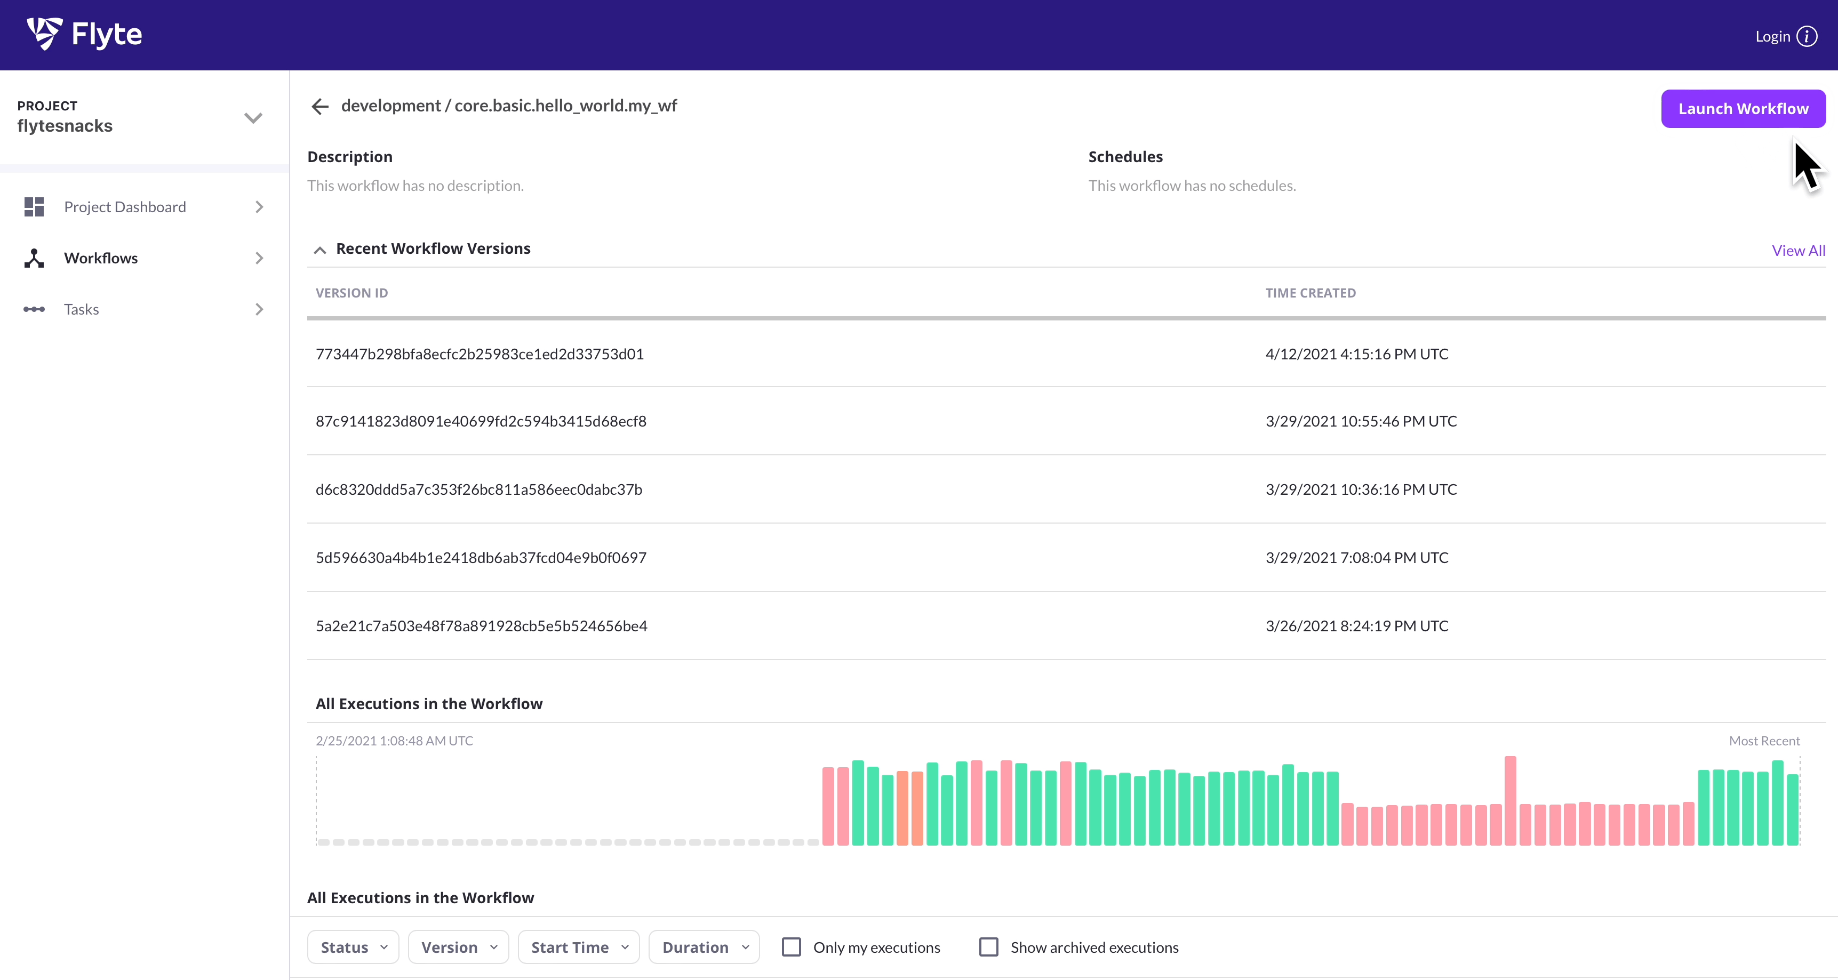
Task: Open the Duration filter dropdown
Action: tap(704, 947)
